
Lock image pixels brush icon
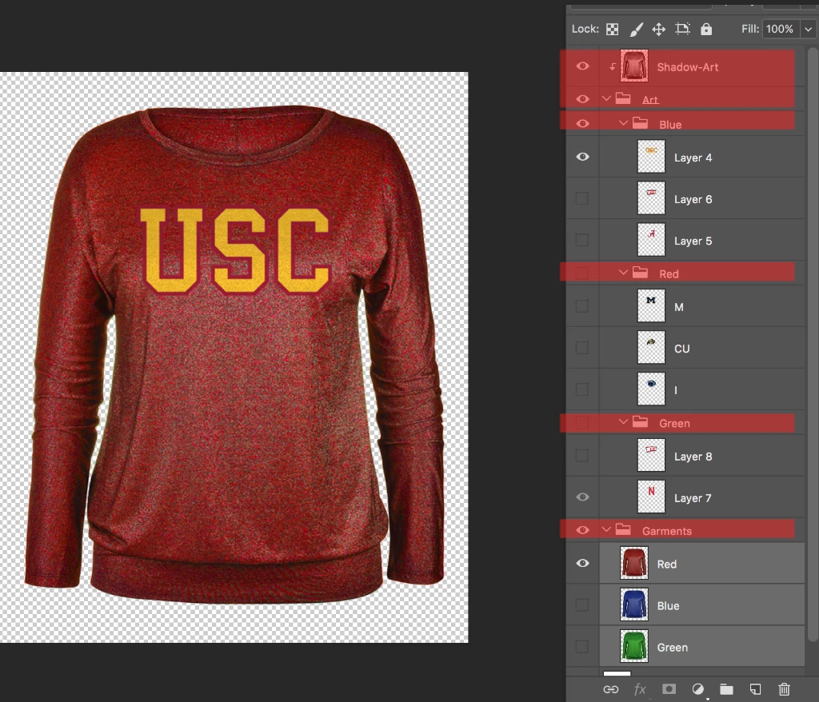pos(636,30)
